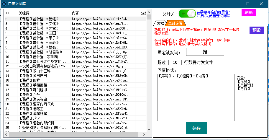Select row 【课程】六壬

75,95
